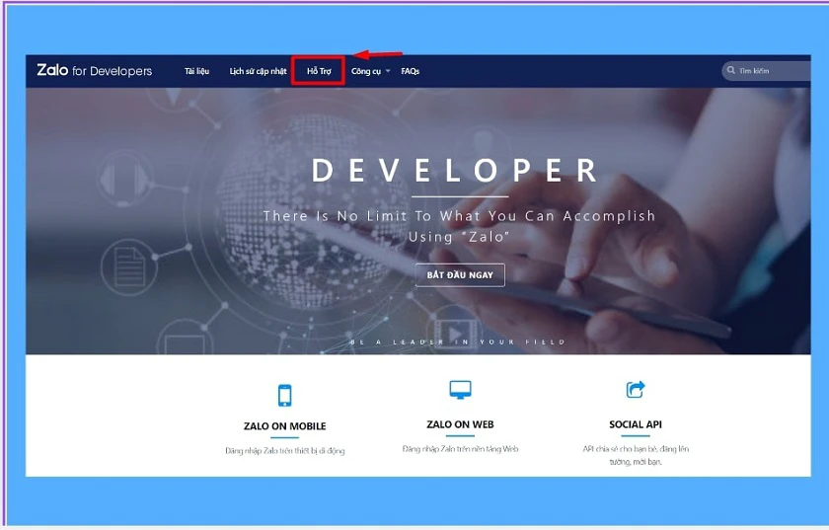The height and width of the screenshot is (530, 829).
Task: Open the Tài liệu menu item
Action: pyautogui.click(x=196, y=71)
